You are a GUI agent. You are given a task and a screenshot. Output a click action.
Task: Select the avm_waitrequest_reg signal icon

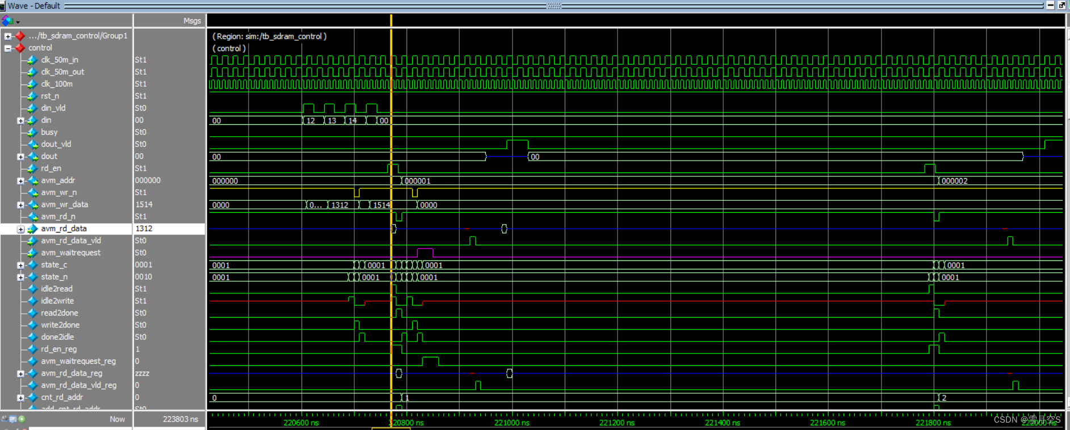point(32,361)
